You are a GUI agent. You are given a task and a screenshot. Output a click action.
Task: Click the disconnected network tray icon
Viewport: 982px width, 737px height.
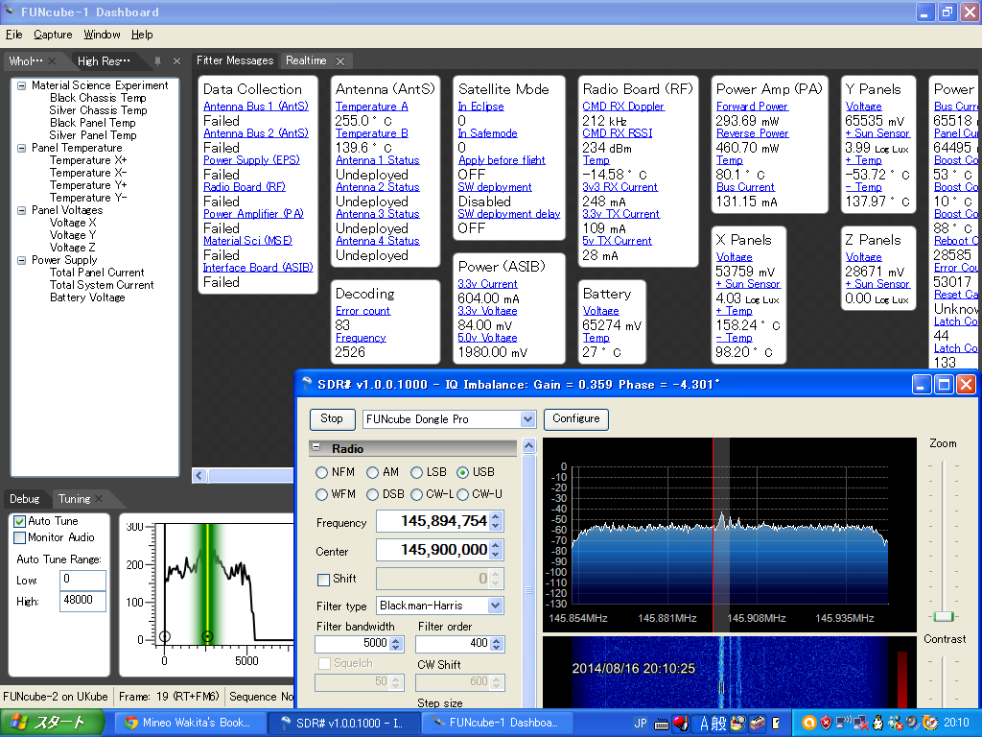861,724
